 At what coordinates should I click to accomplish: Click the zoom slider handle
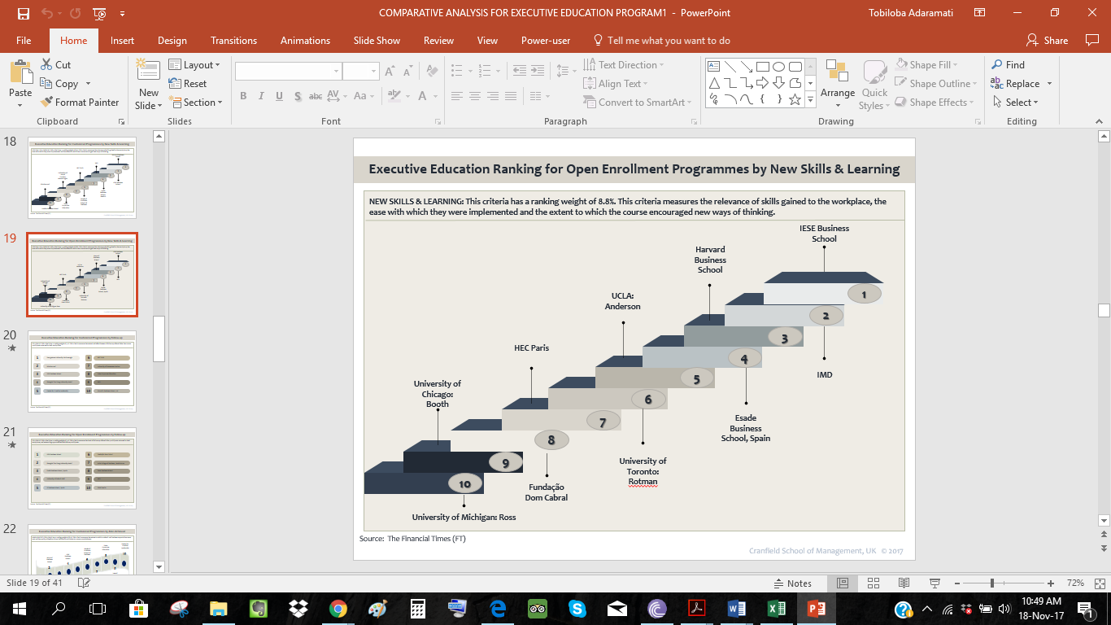(992, 583)
